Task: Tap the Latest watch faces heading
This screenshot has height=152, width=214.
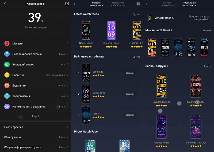Action: (x=86, y=14)
